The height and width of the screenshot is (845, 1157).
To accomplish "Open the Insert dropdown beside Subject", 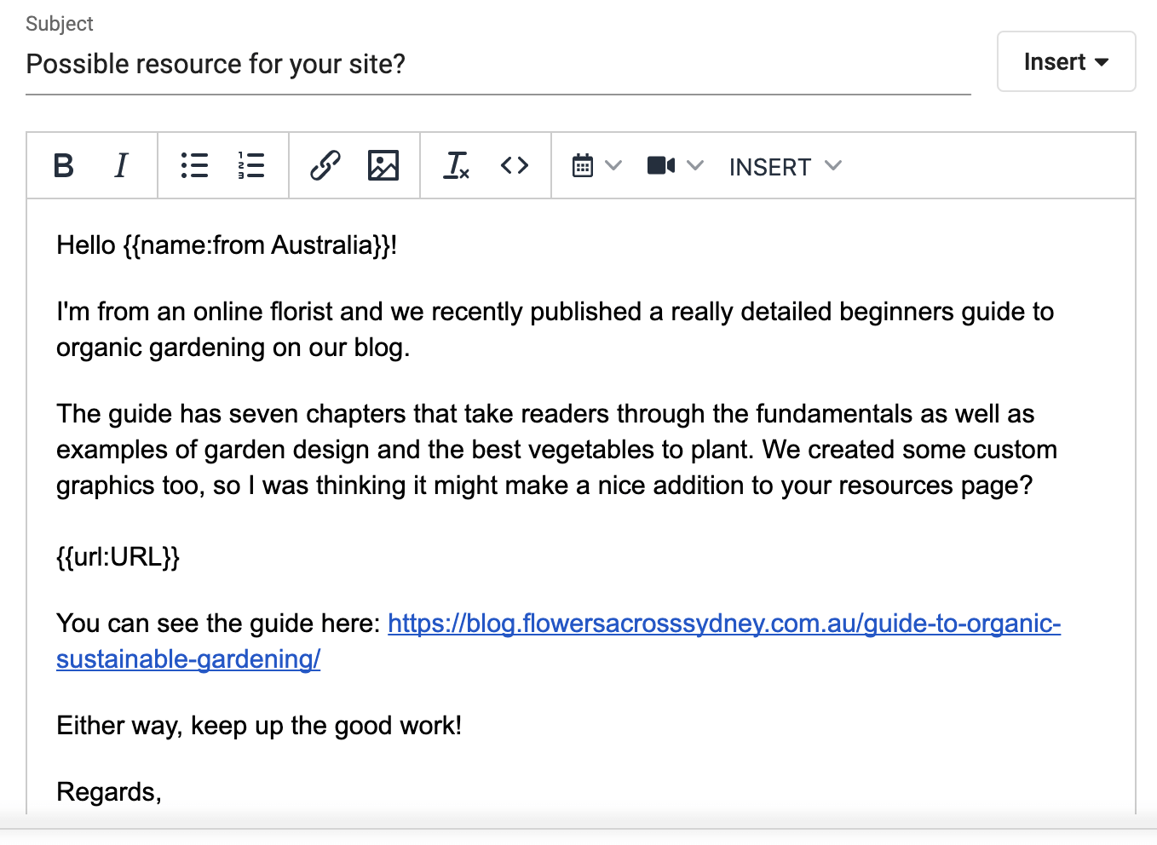I will [1066, 61].
